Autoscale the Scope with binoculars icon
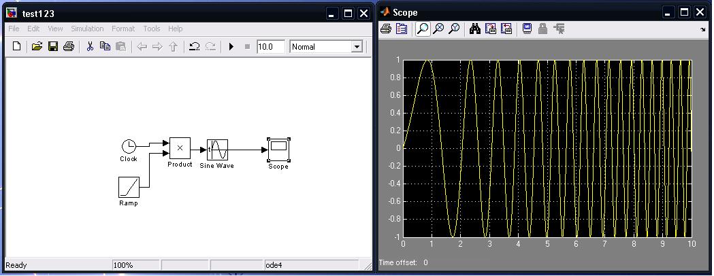Viewport: 714px width, 276px height. [x=475, y=29]
